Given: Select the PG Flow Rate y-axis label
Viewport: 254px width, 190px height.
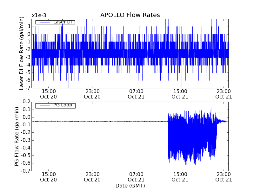Looking at the screenshot, I should tap(17, 136).
